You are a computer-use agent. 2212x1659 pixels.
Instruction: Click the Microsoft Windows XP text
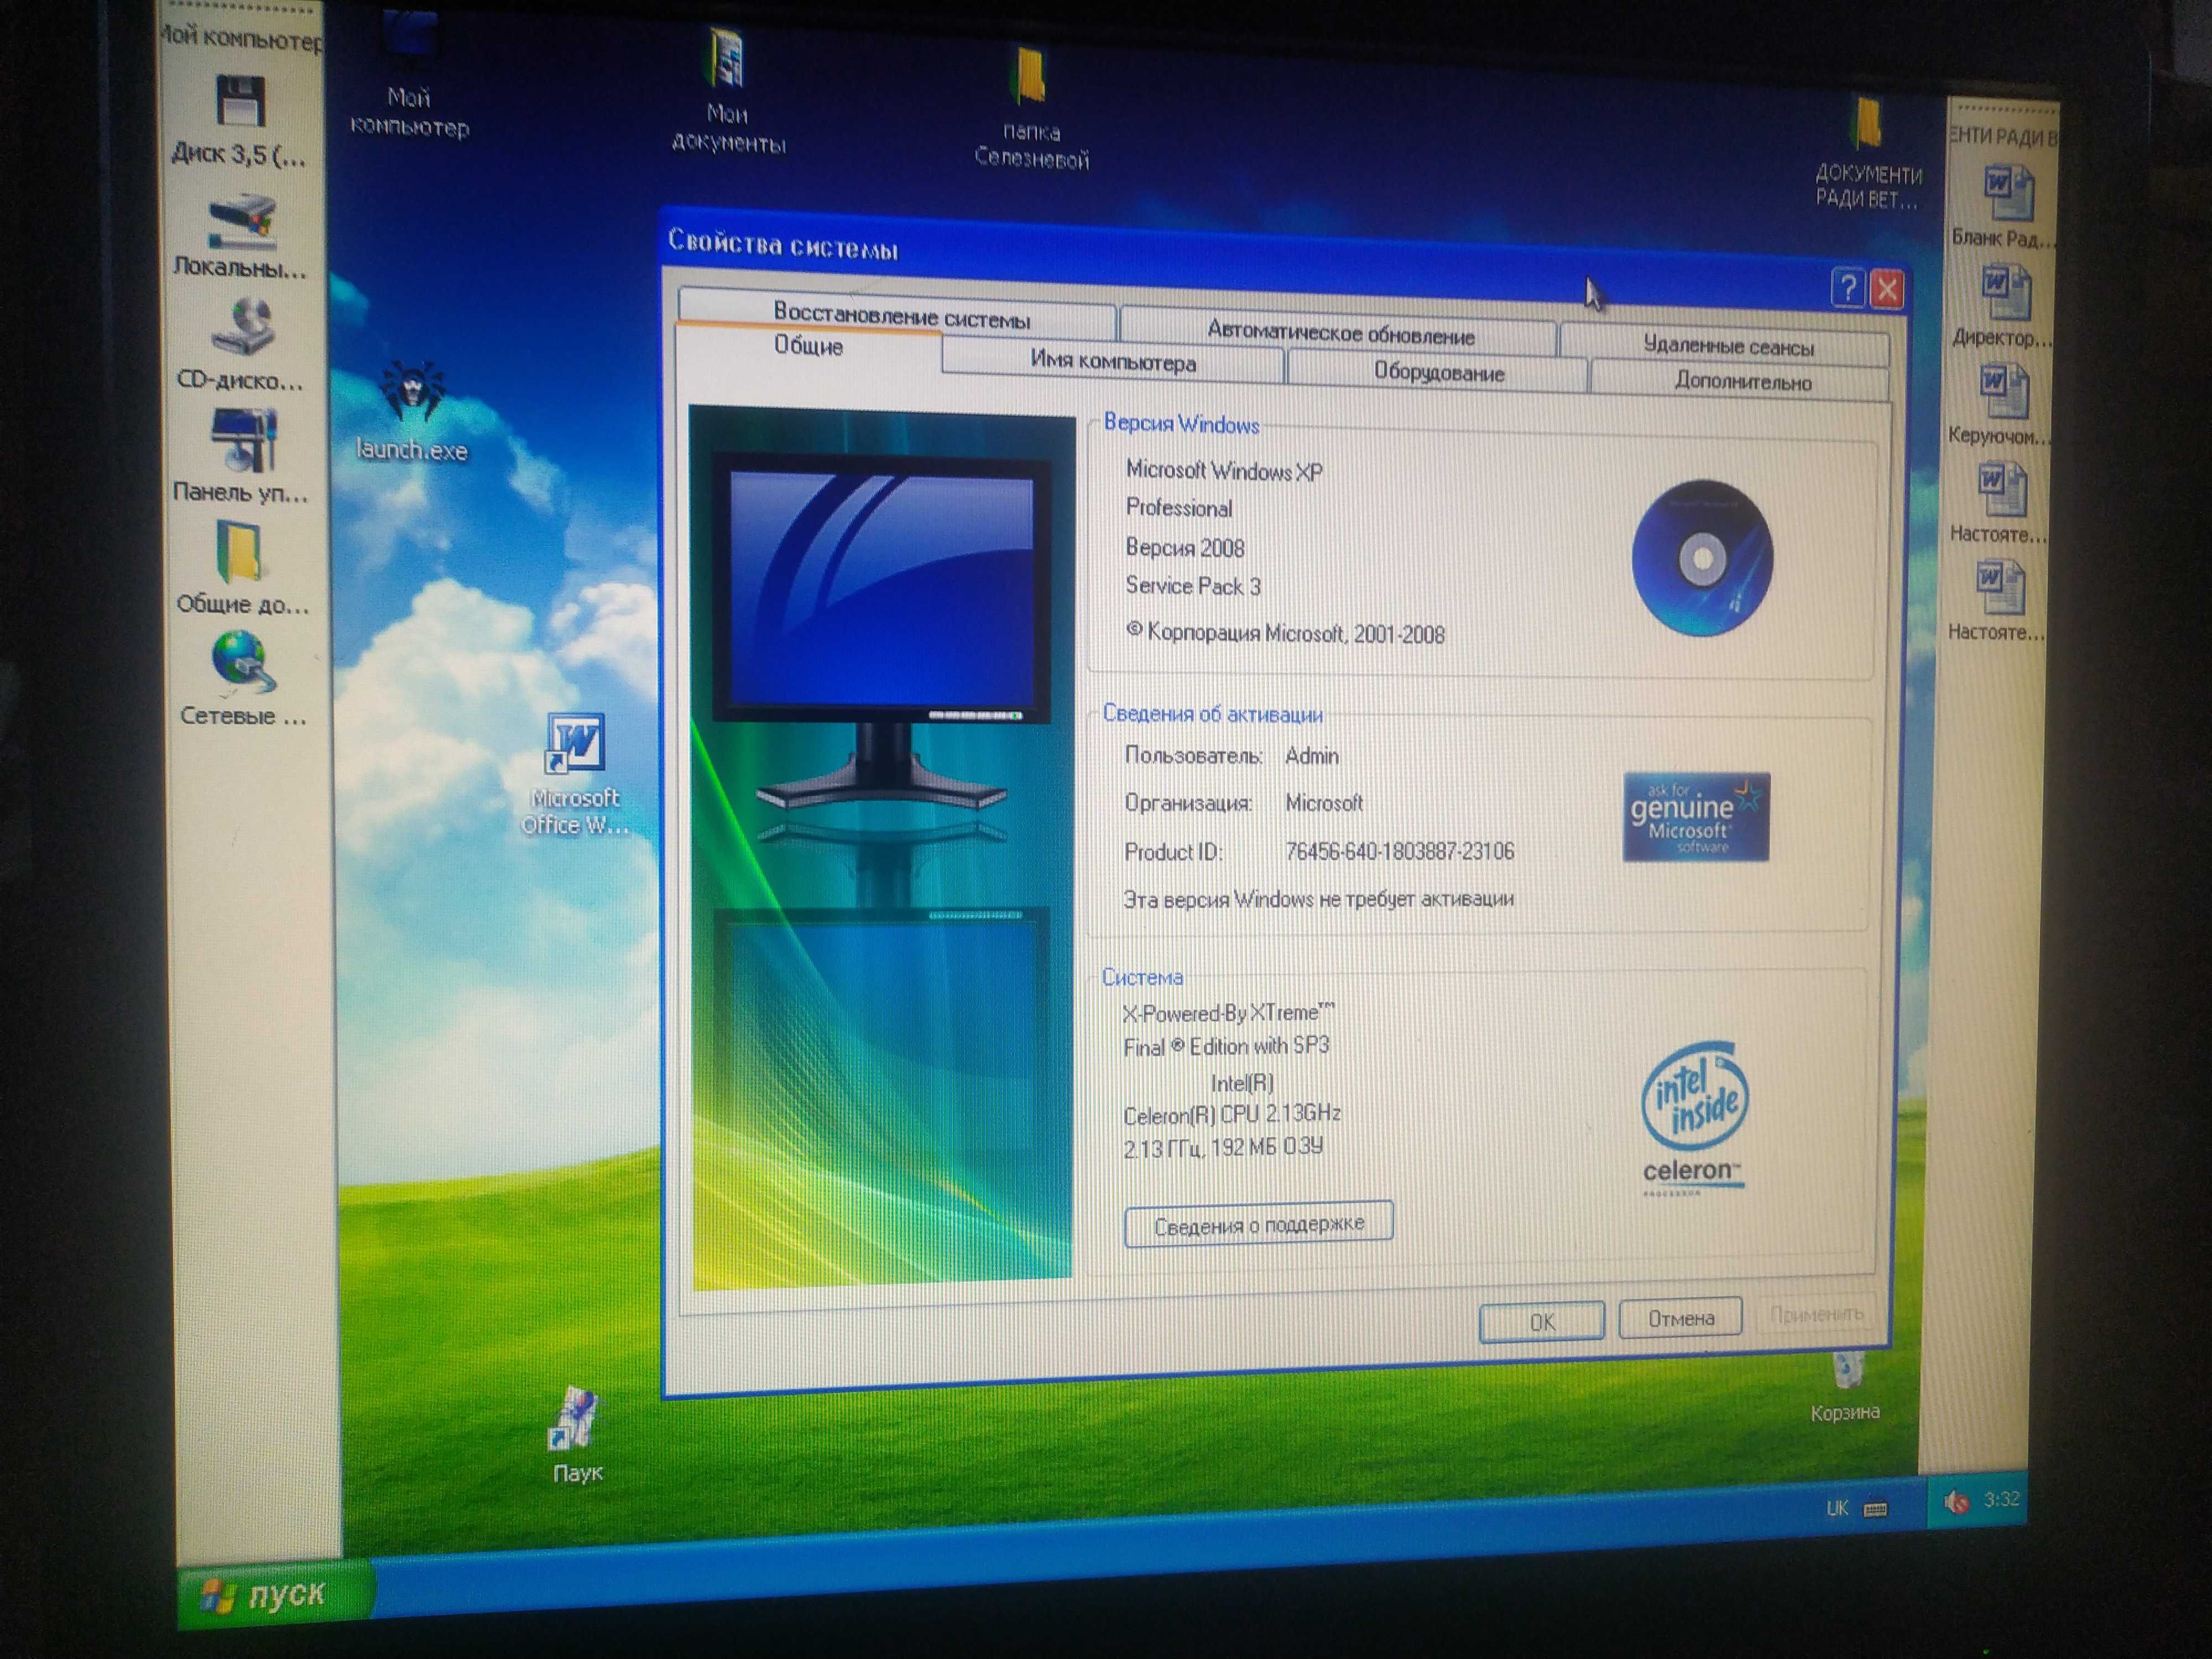tap(1224, 470)
